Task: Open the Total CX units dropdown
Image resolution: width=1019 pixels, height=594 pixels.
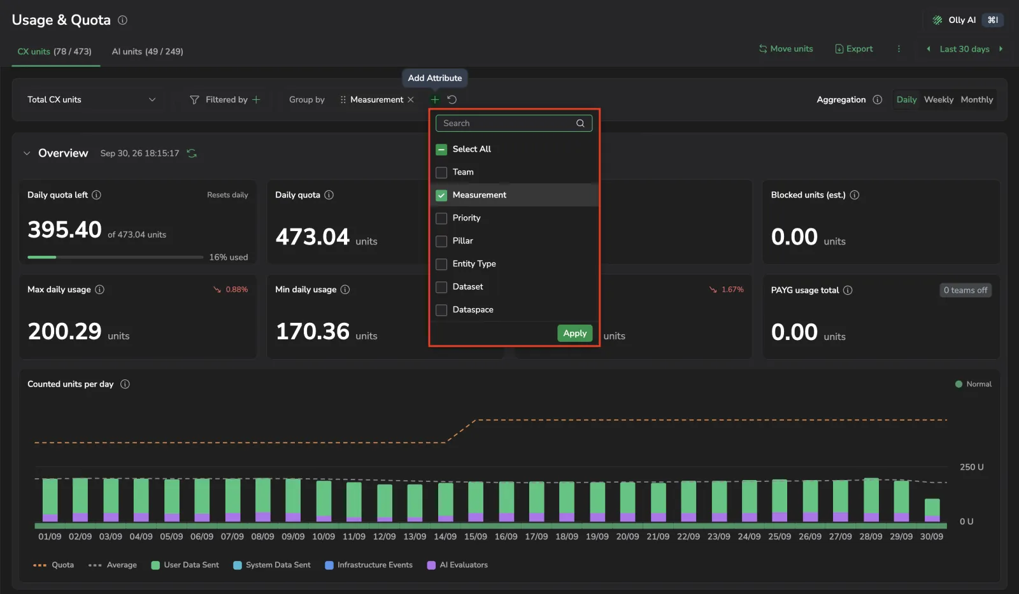Action: (91, 100)
